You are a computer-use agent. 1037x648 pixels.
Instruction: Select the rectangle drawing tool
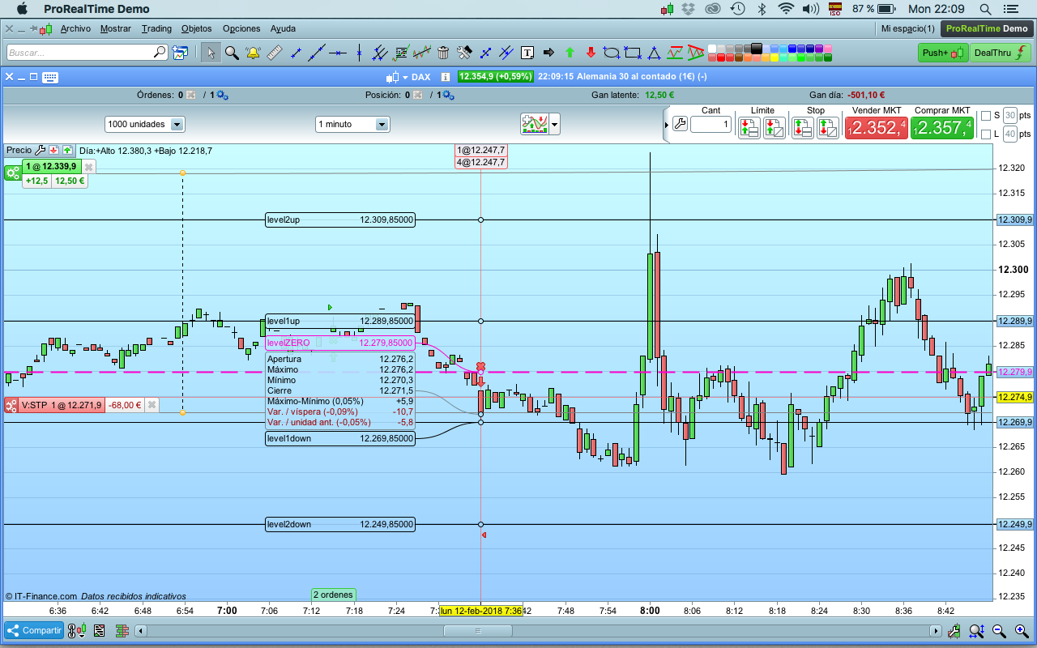(x=633, y=53)
